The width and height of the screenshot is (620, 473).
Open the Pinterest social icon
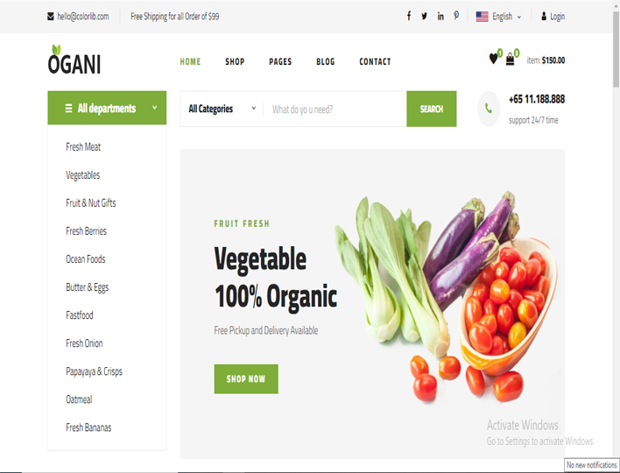click(x=456, y=16)
